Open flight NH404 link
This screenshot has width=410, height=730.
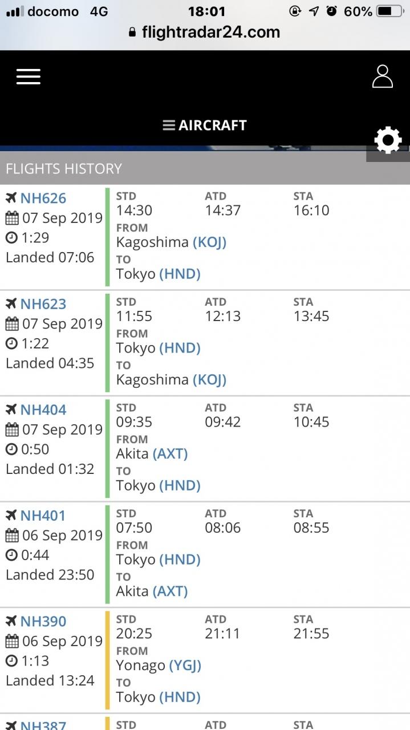(43, 409)
